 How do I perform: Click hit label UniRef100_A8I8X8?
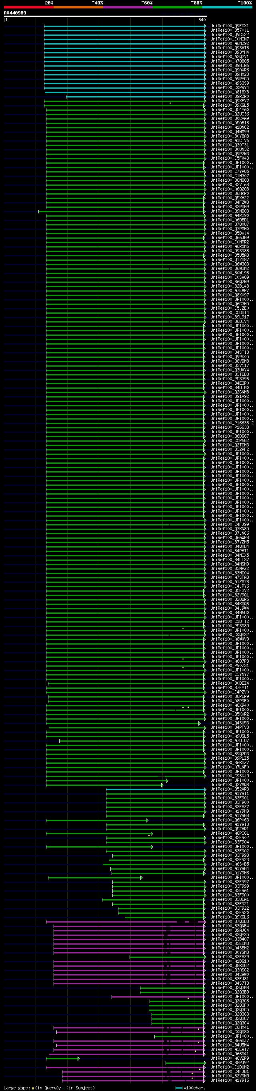tap(230, 92)
